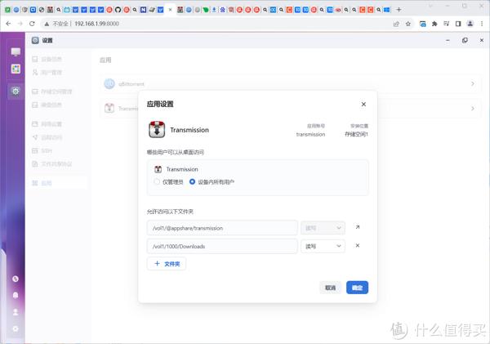This screenshot has height=344, width=490.
Task: Click the Transmission icon in background app list
Action: click(109, 108)
